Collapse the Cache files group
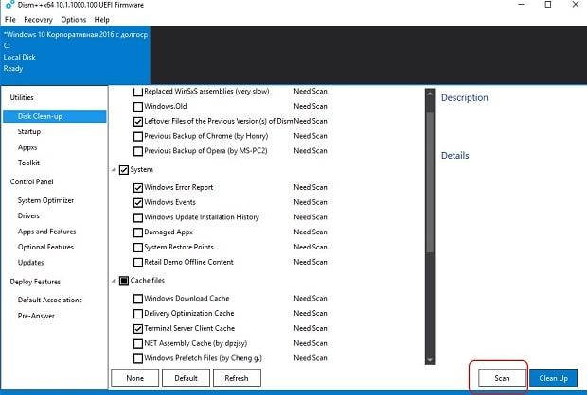Image resolution: width=587 pixels, height=395 pixels. point(114,281)
